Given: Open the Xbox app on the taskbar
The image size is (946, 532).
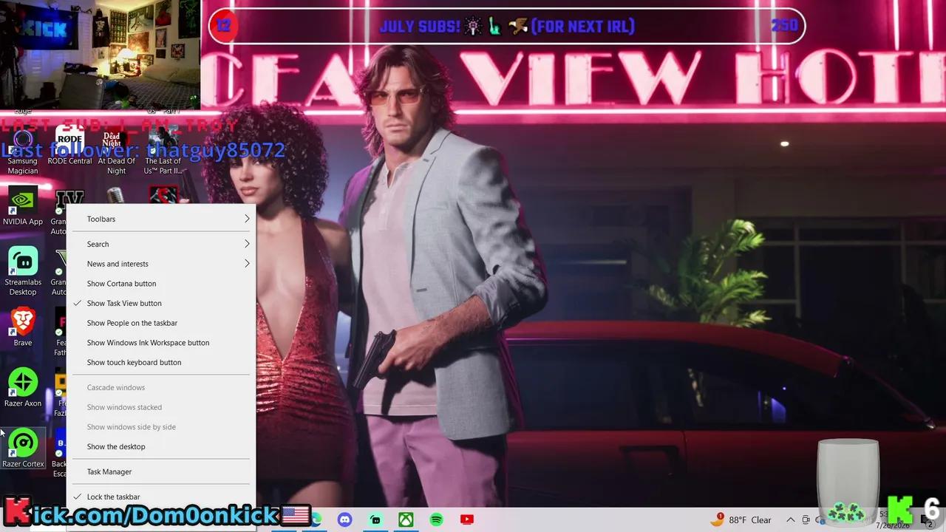Looking at the screenshot, I should (406, 519).
